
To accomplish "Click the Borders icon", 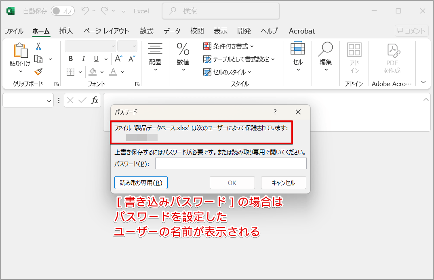I will (71, 72).
